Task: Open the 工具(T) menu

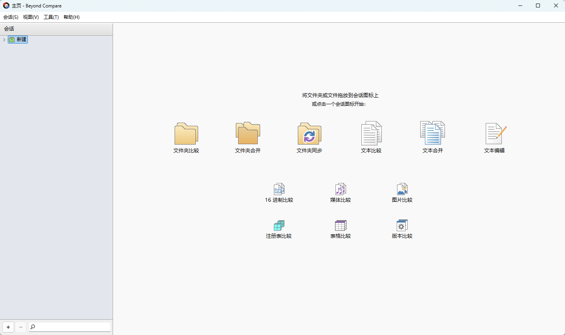Action: [x=51, y=17]
